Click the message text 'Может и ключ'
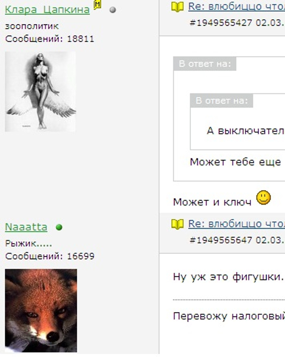The height and width of the screenshot is (357, 285). (212, 202)
